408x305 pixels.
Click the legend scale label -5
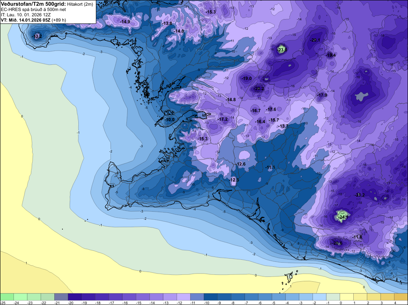(x=273, y=303)
